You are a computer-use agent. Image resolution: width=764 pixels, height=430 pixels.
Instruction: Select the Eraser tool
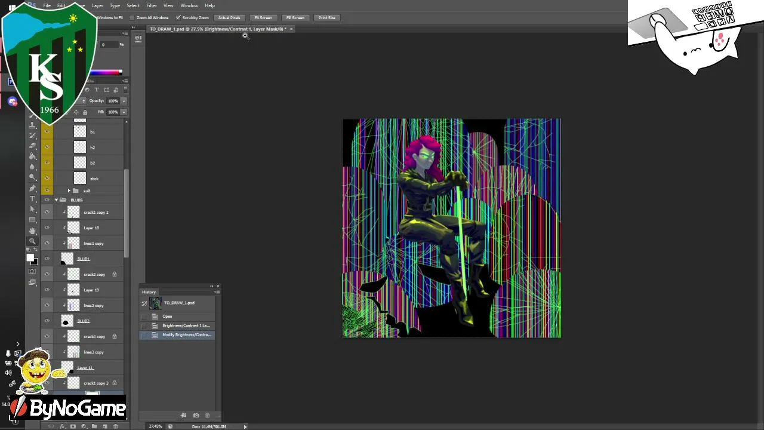pyautogui.click(x=33, y=146)
